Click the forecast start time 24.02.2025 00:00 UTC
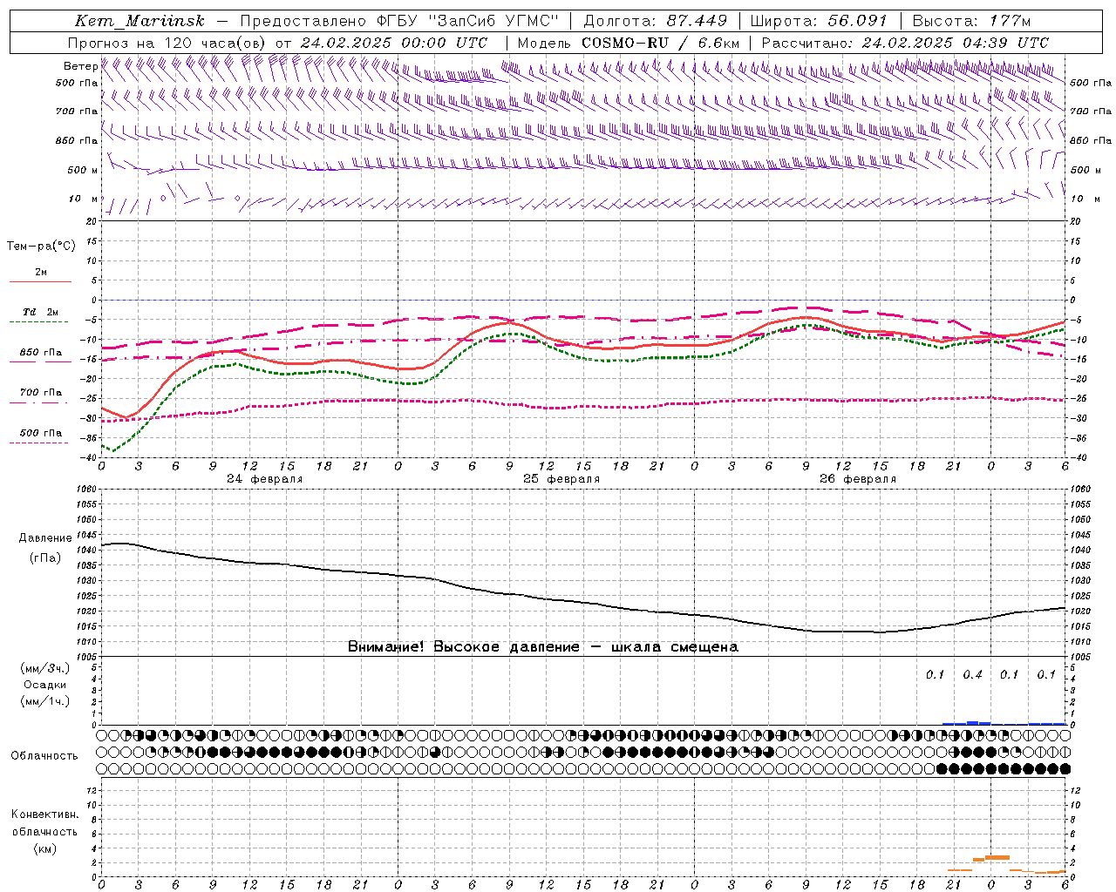1116x892 pixels. 394,43
